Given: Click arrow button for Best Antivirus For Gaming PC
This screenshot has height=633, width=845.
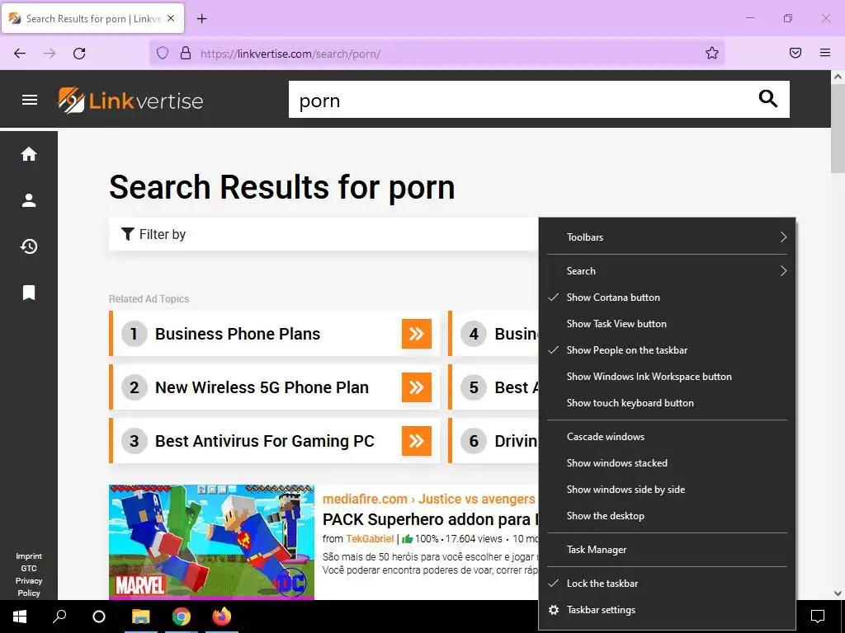Looking at the screenshot, I should 417,441.
